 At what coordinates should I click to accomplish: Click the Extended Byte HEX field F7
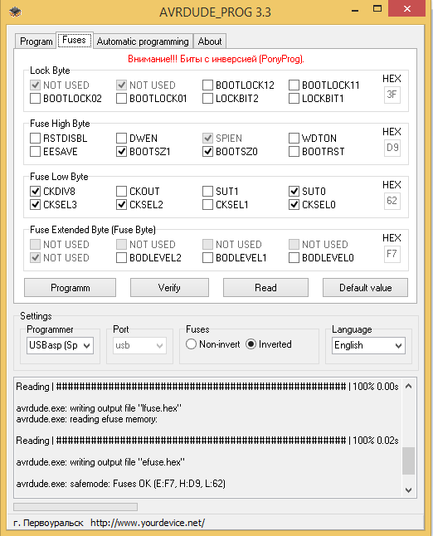(x=392, y=254)
